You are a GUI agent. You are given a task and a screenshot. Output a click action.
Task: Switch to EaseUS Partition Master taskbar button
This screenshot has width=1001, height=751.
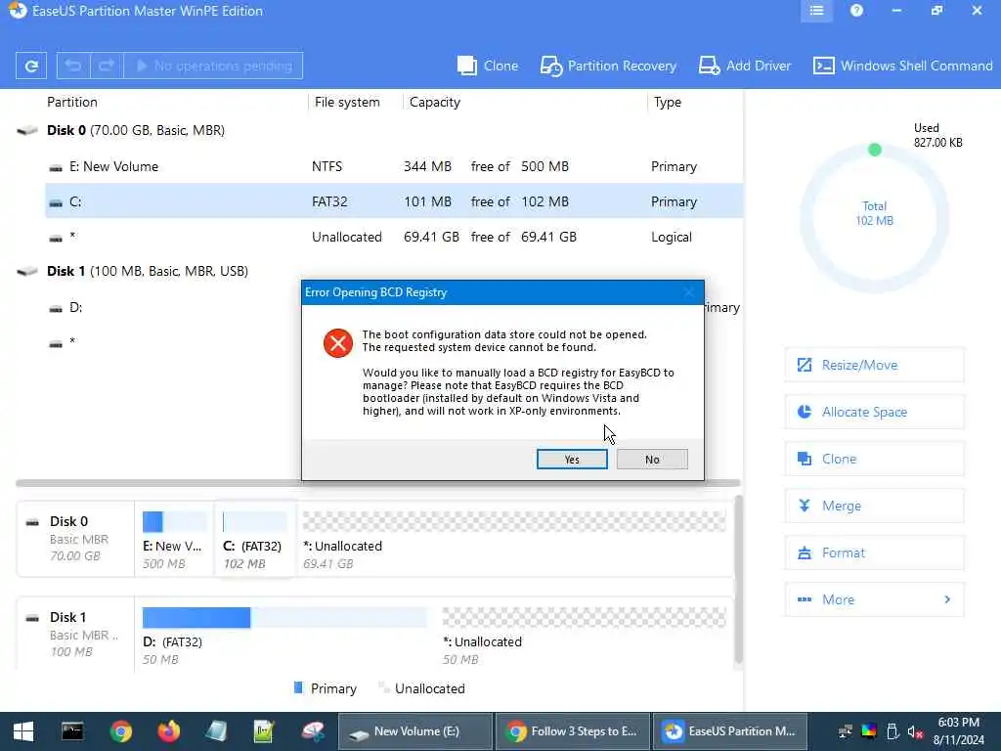(x=730, y=731)
